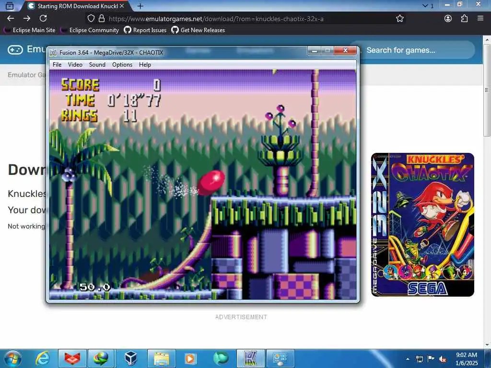This screenshot has width=491, height=368.
Task: Click the action center flag tray icon
Action: pos(431,359)
